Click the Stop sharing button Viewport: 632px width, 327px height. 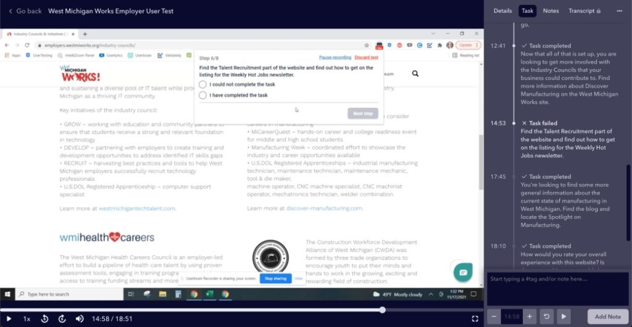pos(275,278)
